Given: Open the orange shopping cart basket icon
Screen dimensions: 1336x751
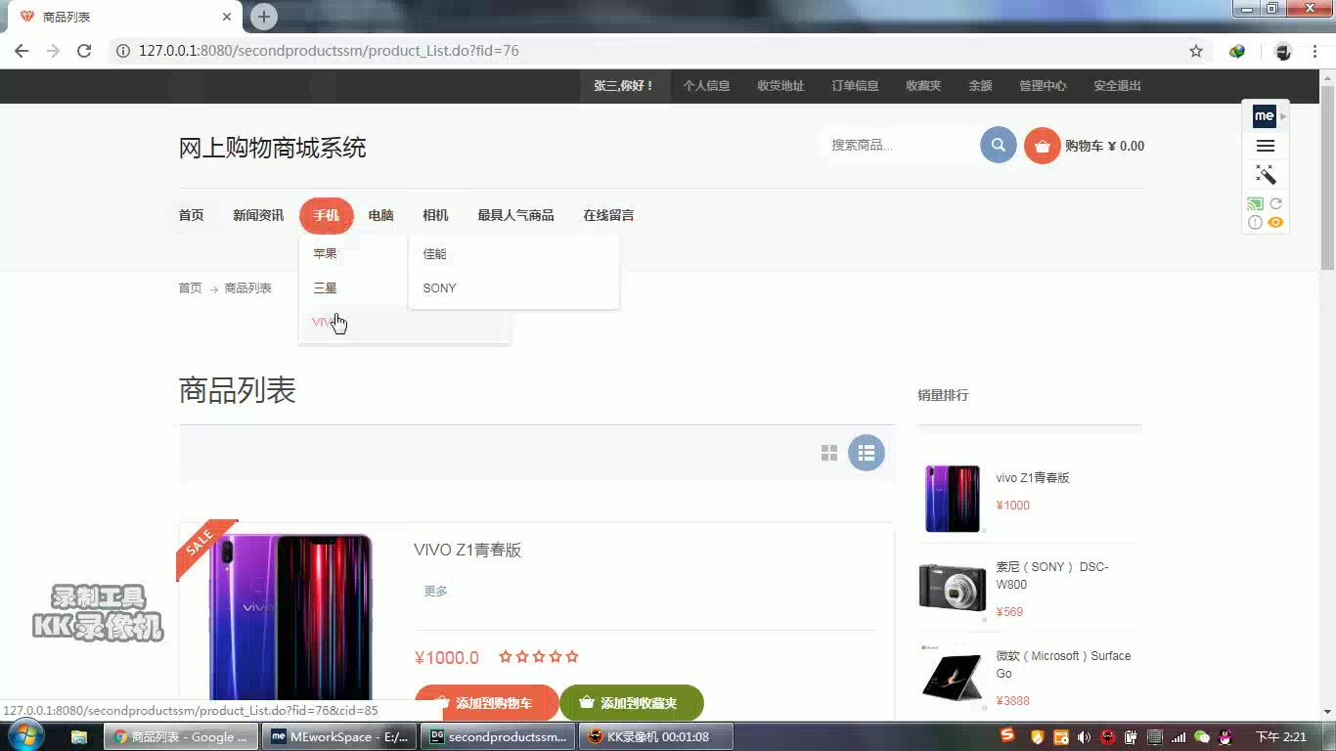Looking at the screenshot, I should click(x=1043, y=146).
